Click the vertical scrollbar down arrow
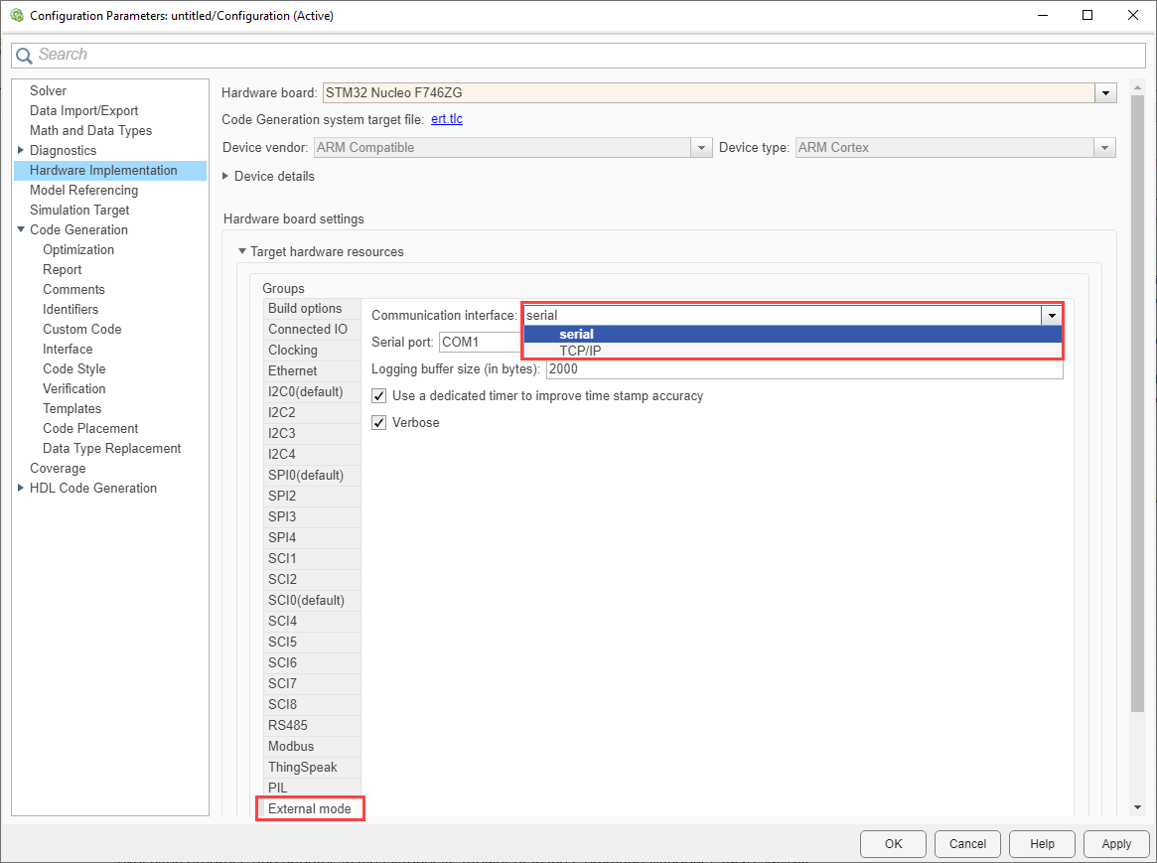The image size is (1157, 863). (x=1137, y=807)
